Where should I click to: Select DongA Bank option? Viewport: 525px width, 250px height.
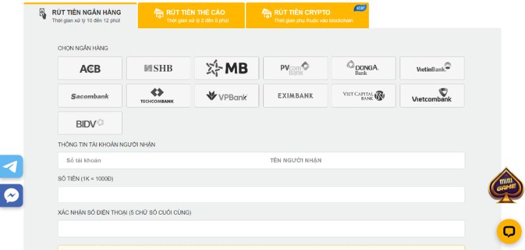coord(364,68)
